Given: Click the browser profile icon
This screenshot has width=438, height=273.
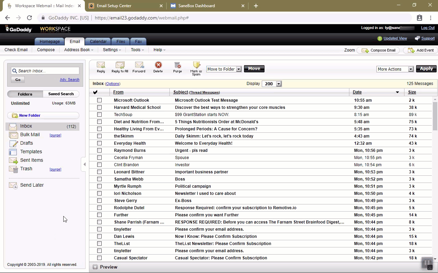Looking at the screenshot, I should 420,18.
